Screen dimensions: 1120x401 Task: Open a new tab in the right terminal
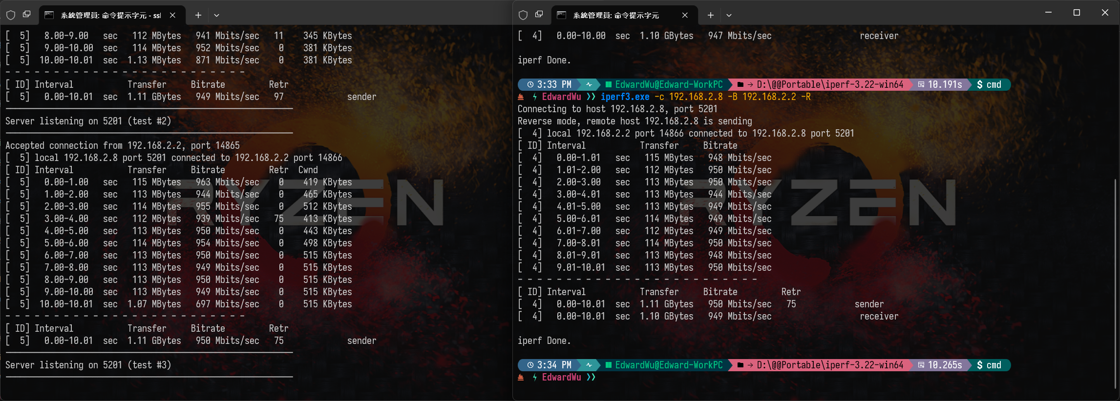click(x=711, y=15)
